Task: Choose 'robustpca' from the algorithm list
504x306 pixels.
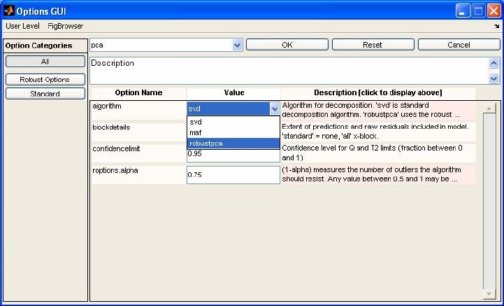Action: coord(233,144)
